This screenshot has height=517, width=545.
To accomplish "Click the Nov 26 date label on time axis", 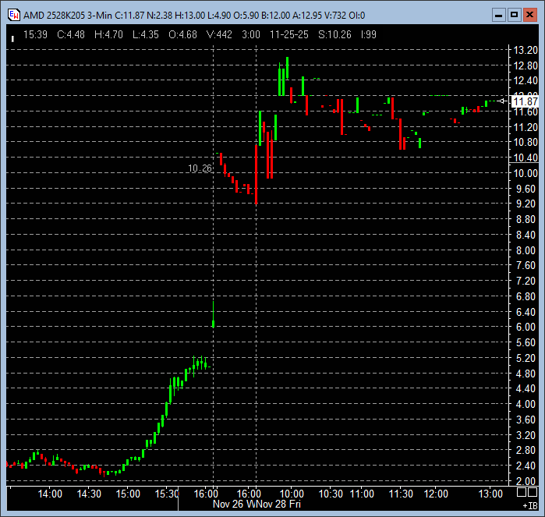I will pyautogui.click(x=231, y=505).
